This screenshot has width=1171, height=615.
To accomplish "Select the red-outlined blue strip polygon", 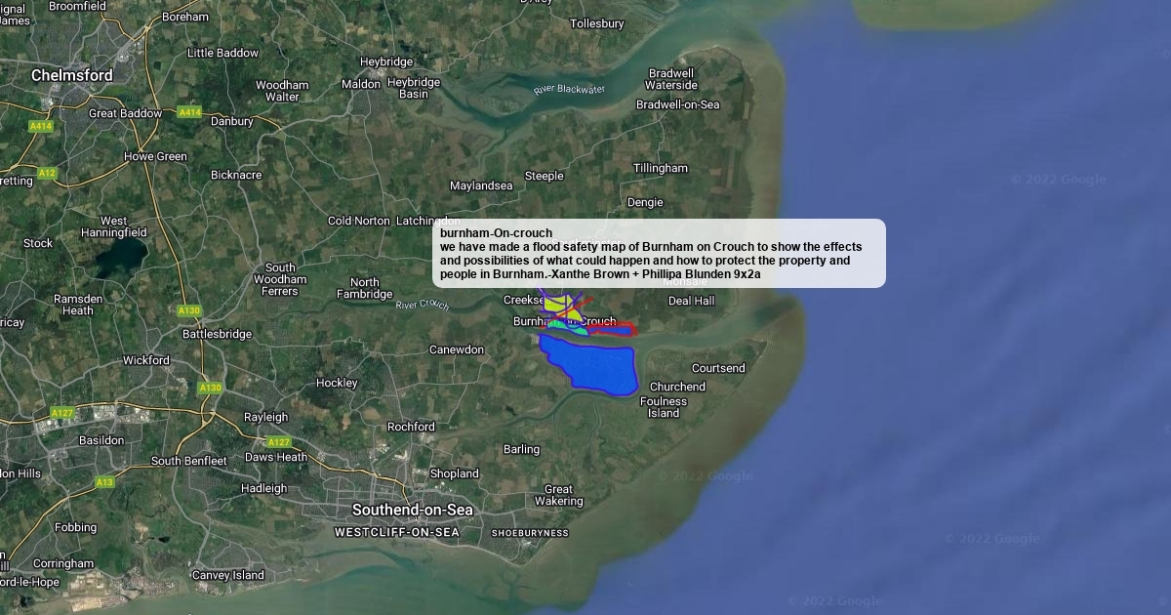I will 612,330.
